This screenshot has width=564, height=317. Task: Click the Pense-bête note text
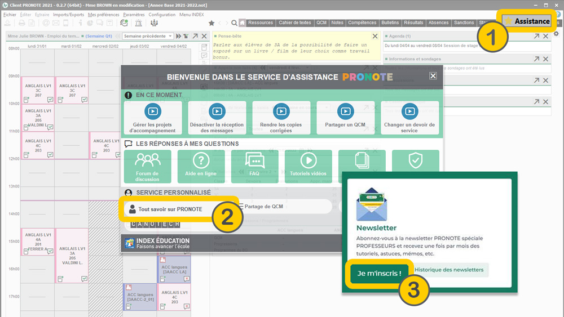291,51
